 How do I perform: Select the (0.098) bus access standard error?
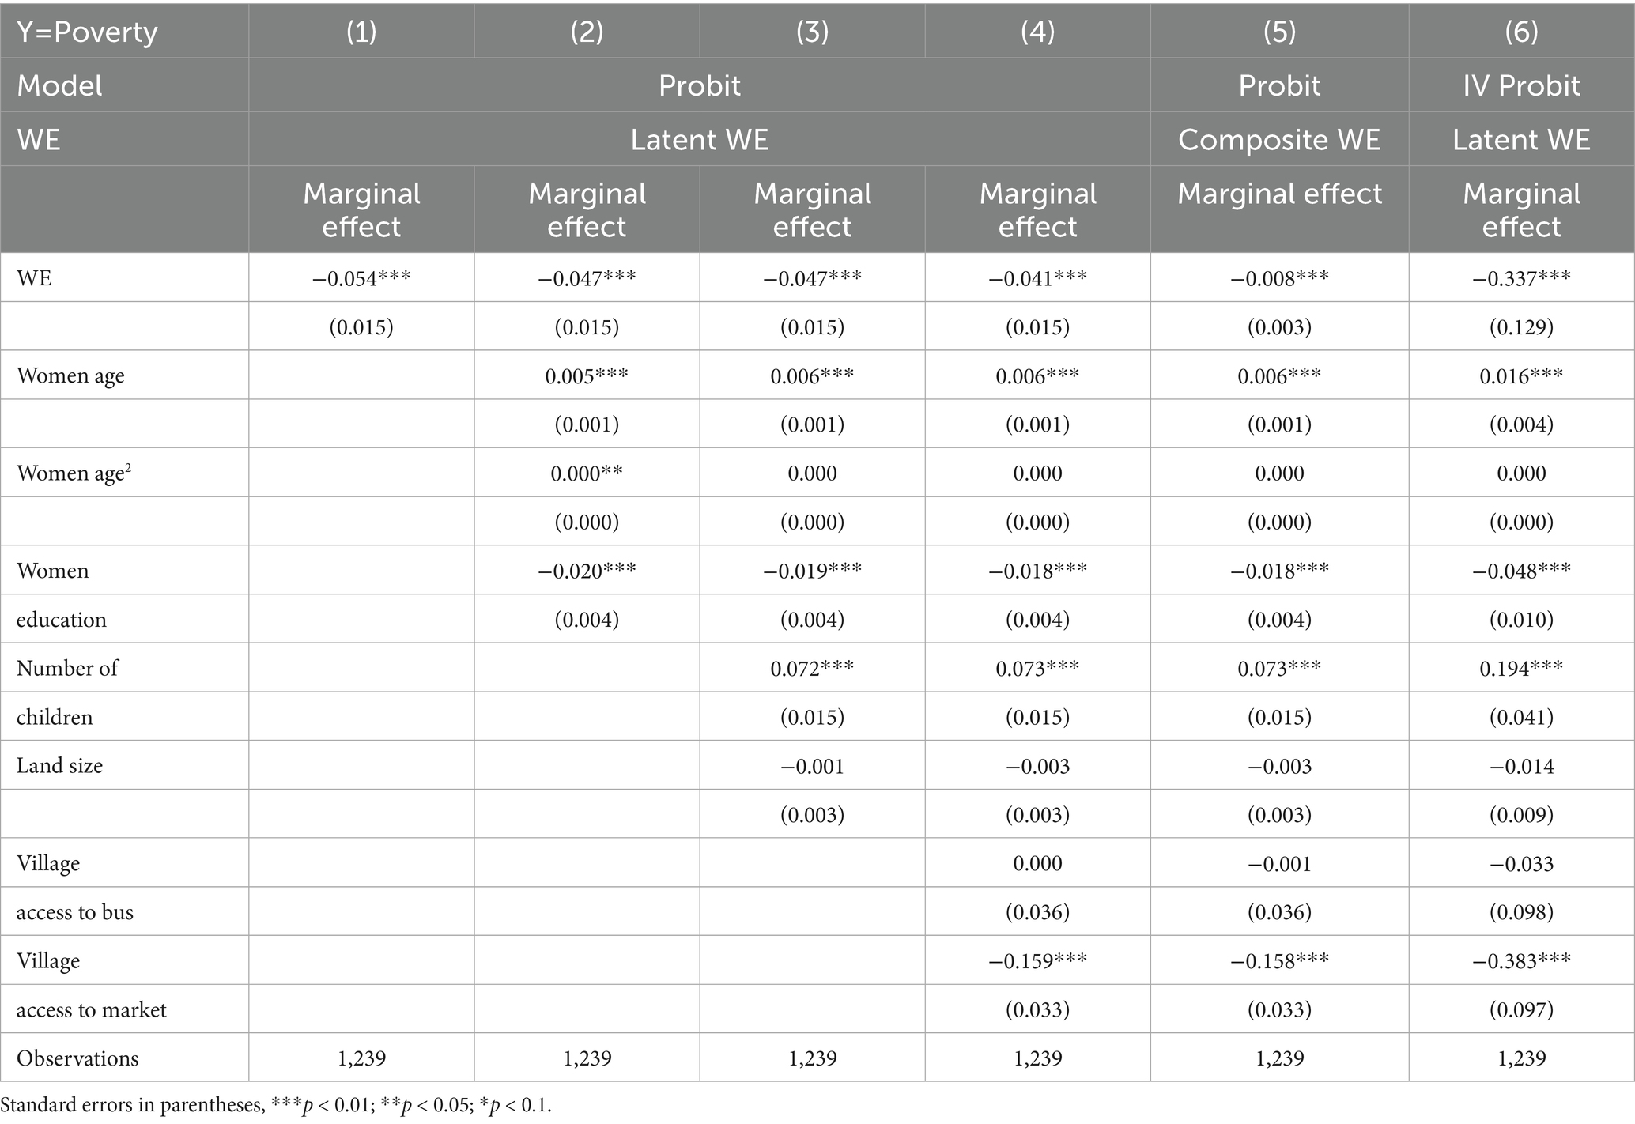1520,912
